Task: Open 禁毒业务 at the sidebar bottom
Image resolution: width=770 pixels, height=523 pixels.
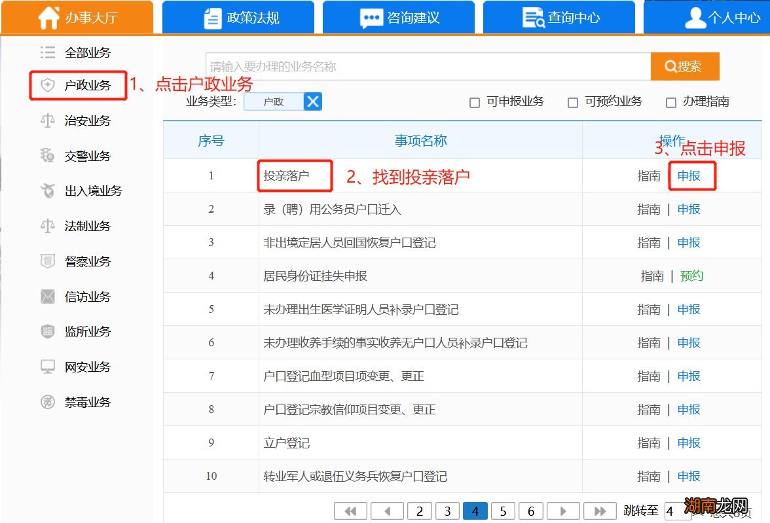Action: pos(77,402)
